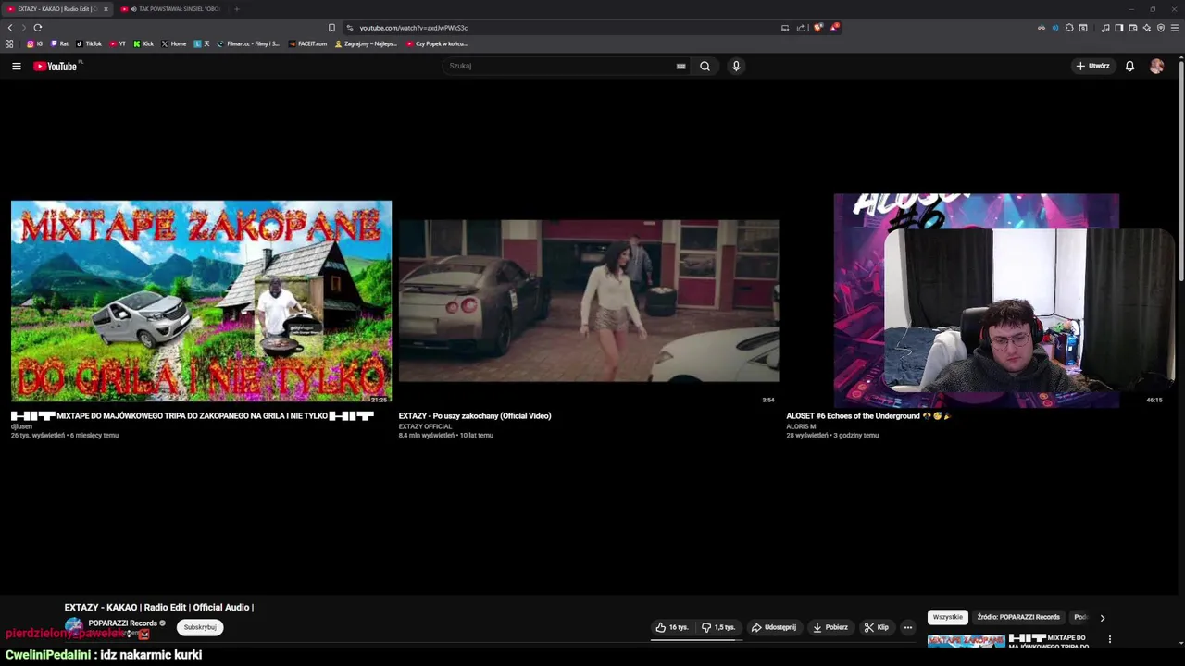Open the Brave Wallet icon

tap(1132, 28)
